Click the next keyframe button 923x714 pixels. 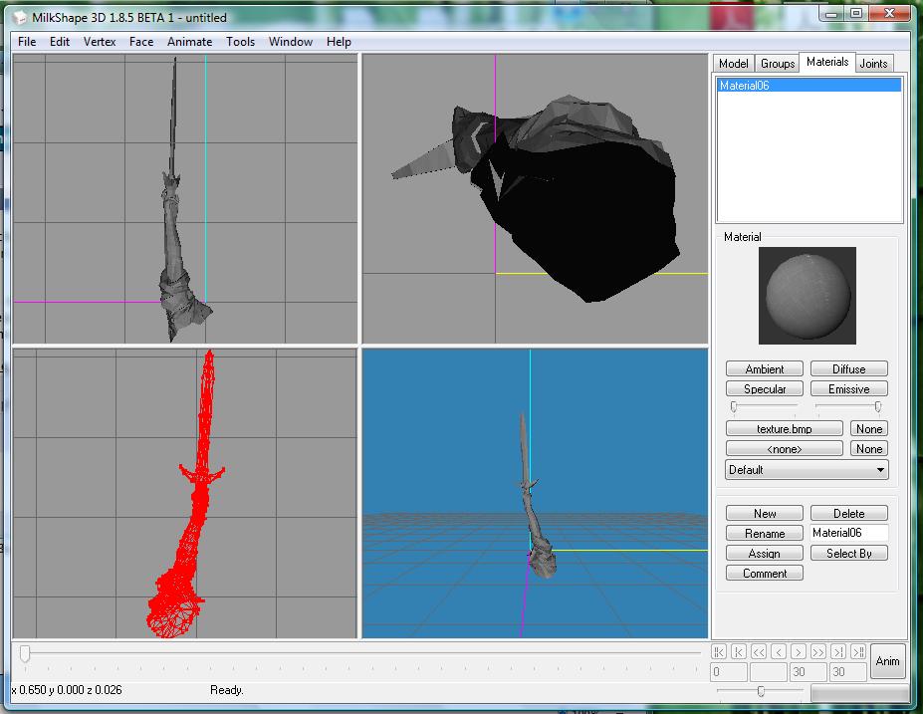838,651
